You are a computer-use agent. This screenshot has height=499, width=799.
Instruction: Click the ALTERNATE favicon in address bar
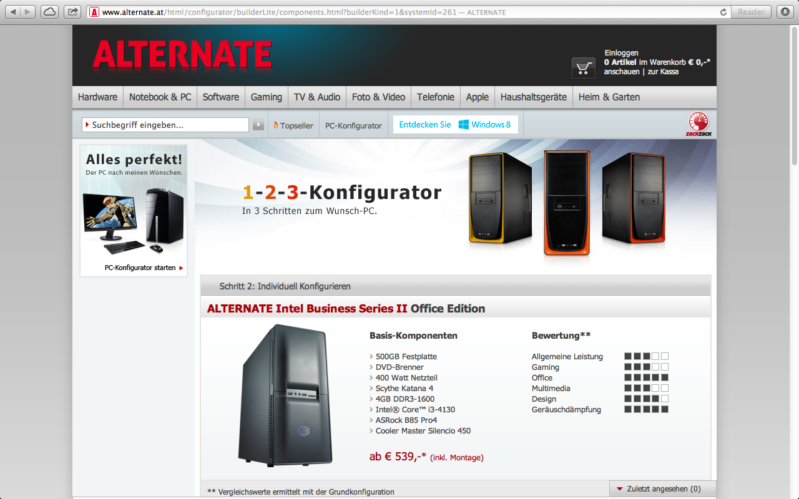coord(94,12)
